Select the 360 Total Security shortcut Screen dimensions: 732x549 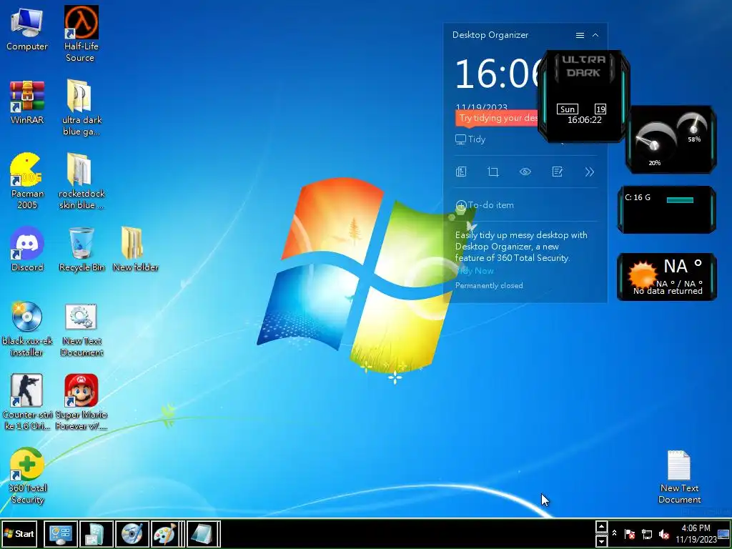tap(27, 475)
